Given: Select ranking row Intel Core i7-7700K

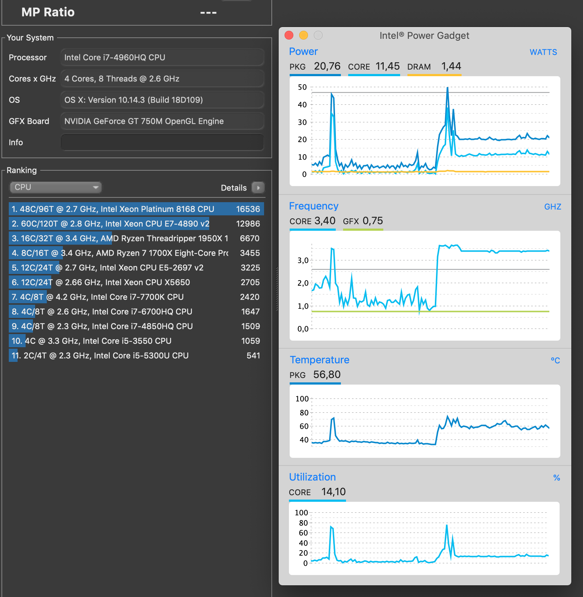Looking at the screenshot, I should coord(136,297).
